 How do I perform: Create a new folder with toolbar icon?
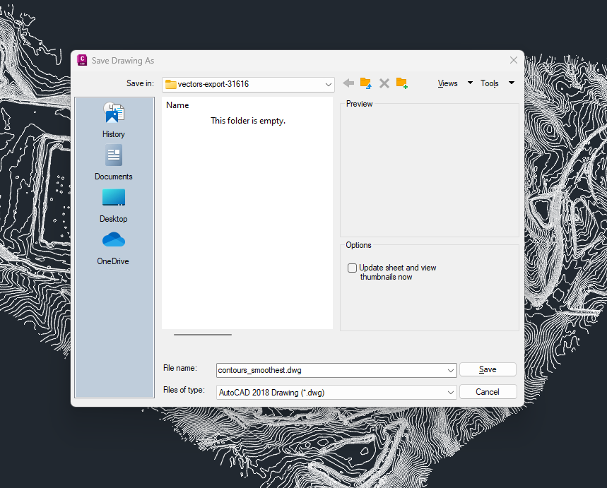(x=402, y=83)
